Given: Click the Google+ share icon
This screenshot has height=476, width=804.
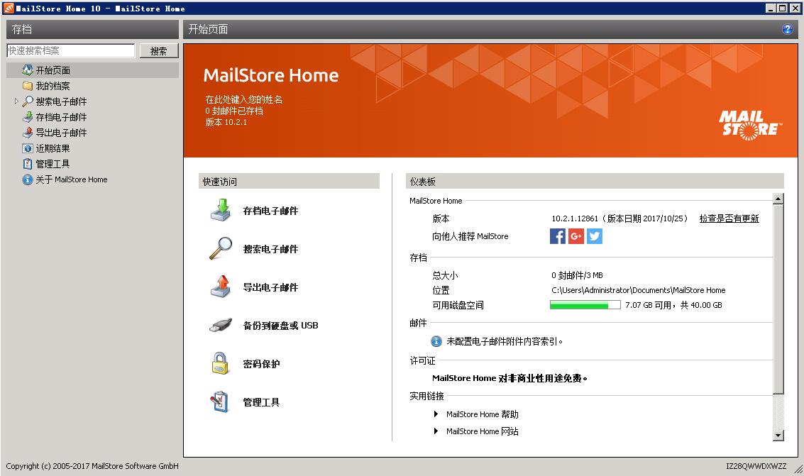Looking at the screenshot, I should tap(576, 236).
